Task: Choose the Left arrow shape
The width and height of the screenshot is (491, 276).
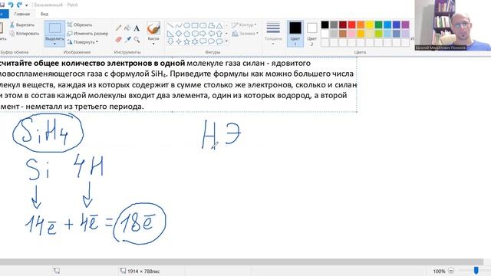Action: [x=212, y=34]
